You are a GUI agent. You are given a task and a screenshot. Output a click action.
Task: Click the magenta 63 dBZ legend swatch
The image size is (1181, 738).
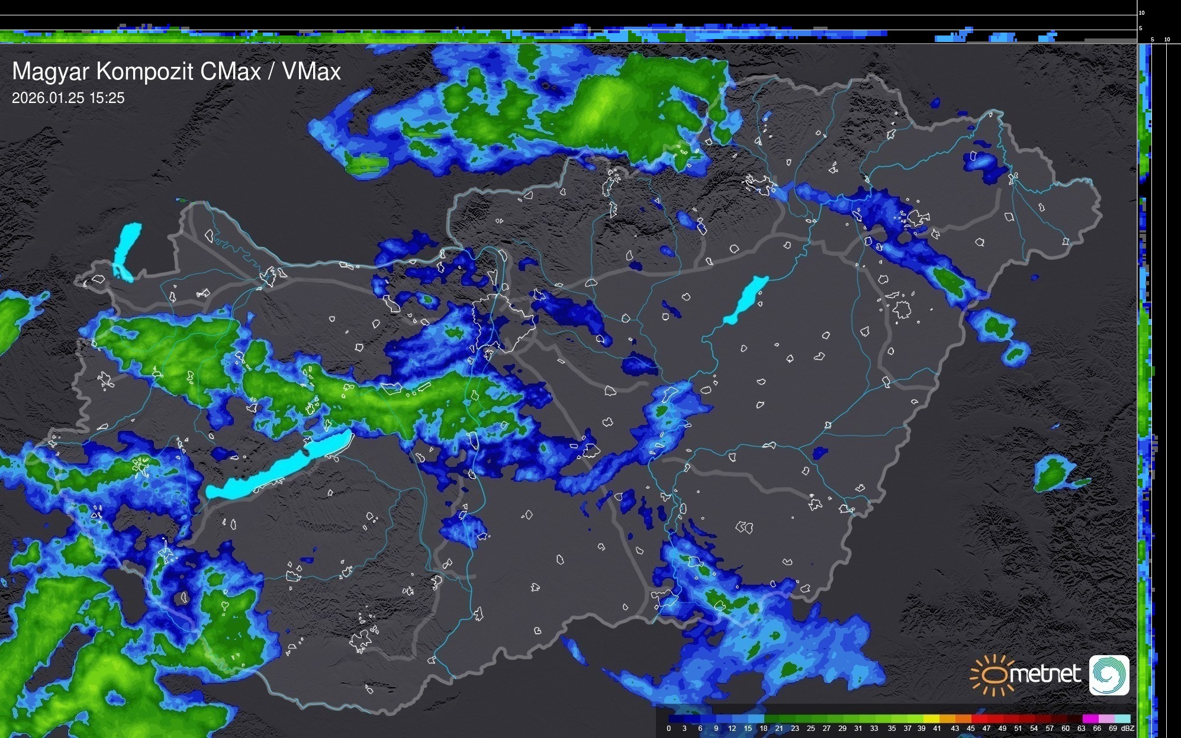[x=1090, y=718]
